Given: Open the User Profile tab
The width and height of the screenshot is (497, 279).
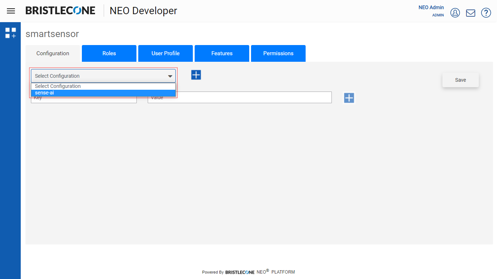Looking at the screenshot, I should point(166,53).
